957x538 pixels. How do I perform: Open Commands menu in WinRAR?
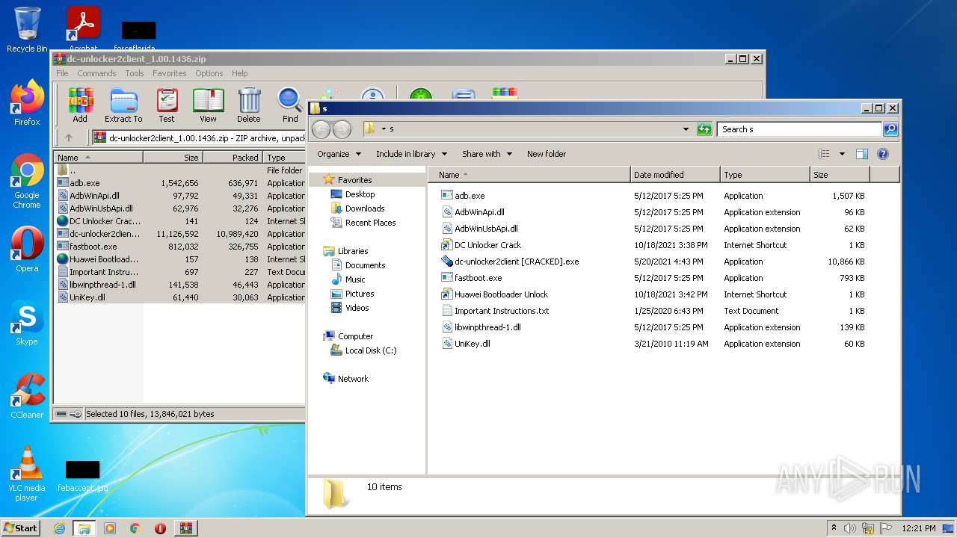tap(96, 73)
